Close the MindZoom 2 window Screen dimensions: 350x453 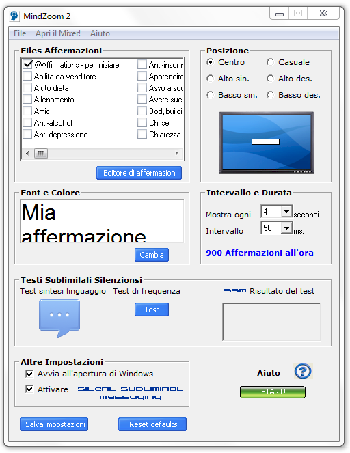[323, 13]
